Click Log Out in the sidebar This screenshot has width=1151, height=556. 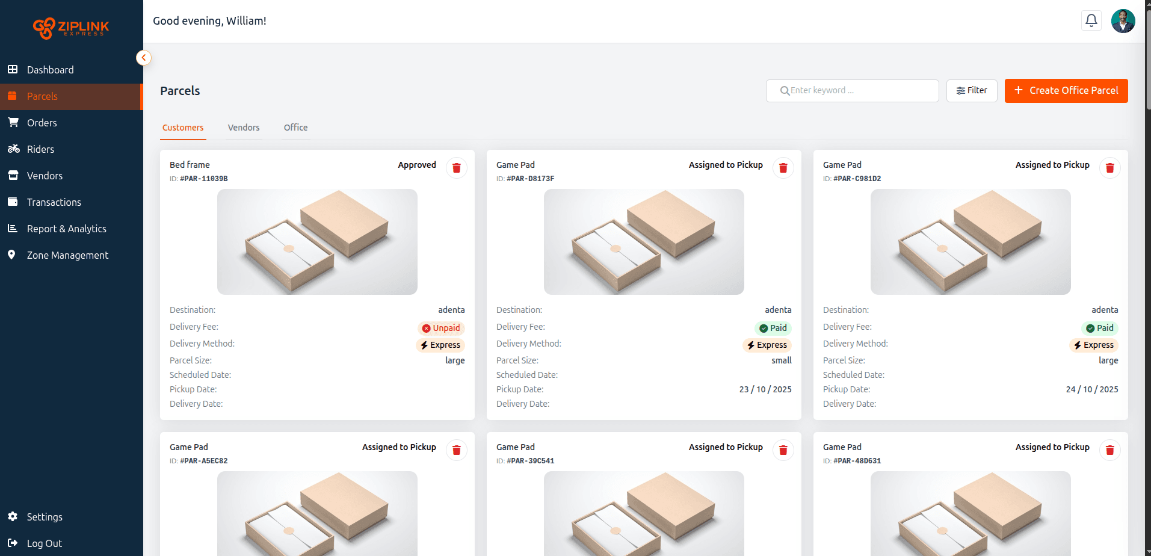coord(71,543)
